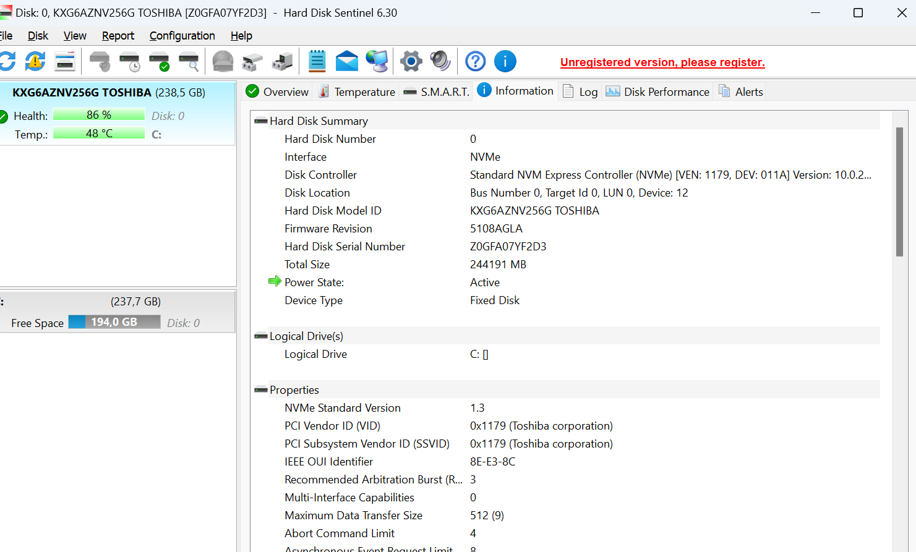The image size is (916, 552).
Task: Collapse the Properties section header
Action: tap(261, 390)
